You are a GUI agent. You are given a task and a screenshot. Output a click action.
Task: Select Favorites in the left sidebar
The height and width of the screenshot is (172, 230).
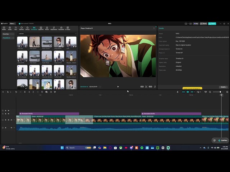click(8, 34)
